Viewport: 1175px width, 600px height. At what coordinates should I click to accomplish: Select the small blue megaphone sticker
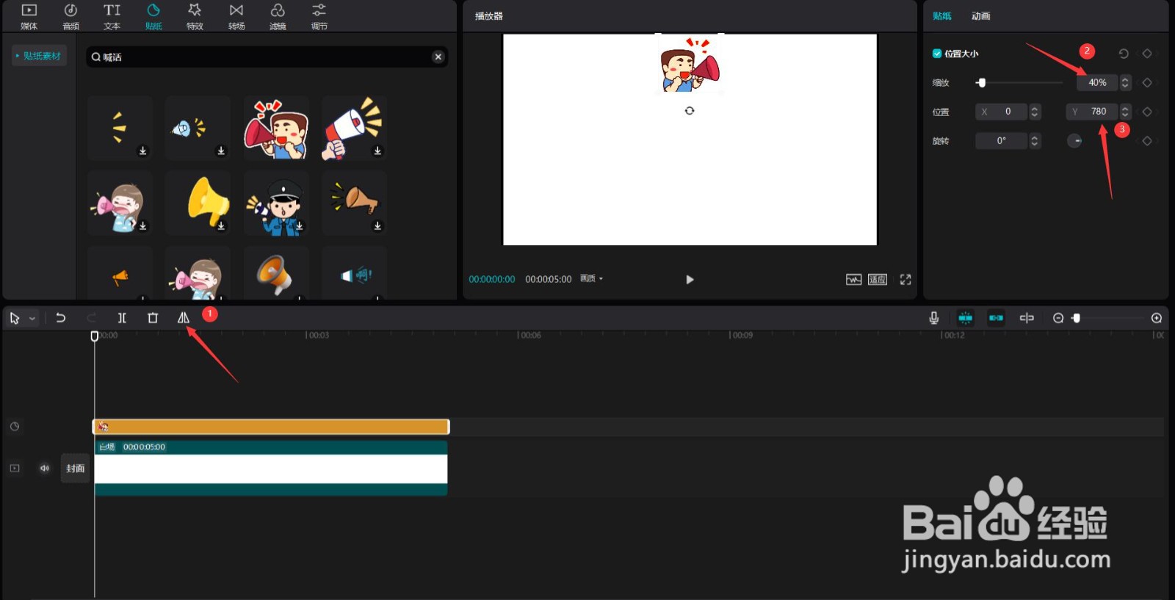tap(198, 129)
